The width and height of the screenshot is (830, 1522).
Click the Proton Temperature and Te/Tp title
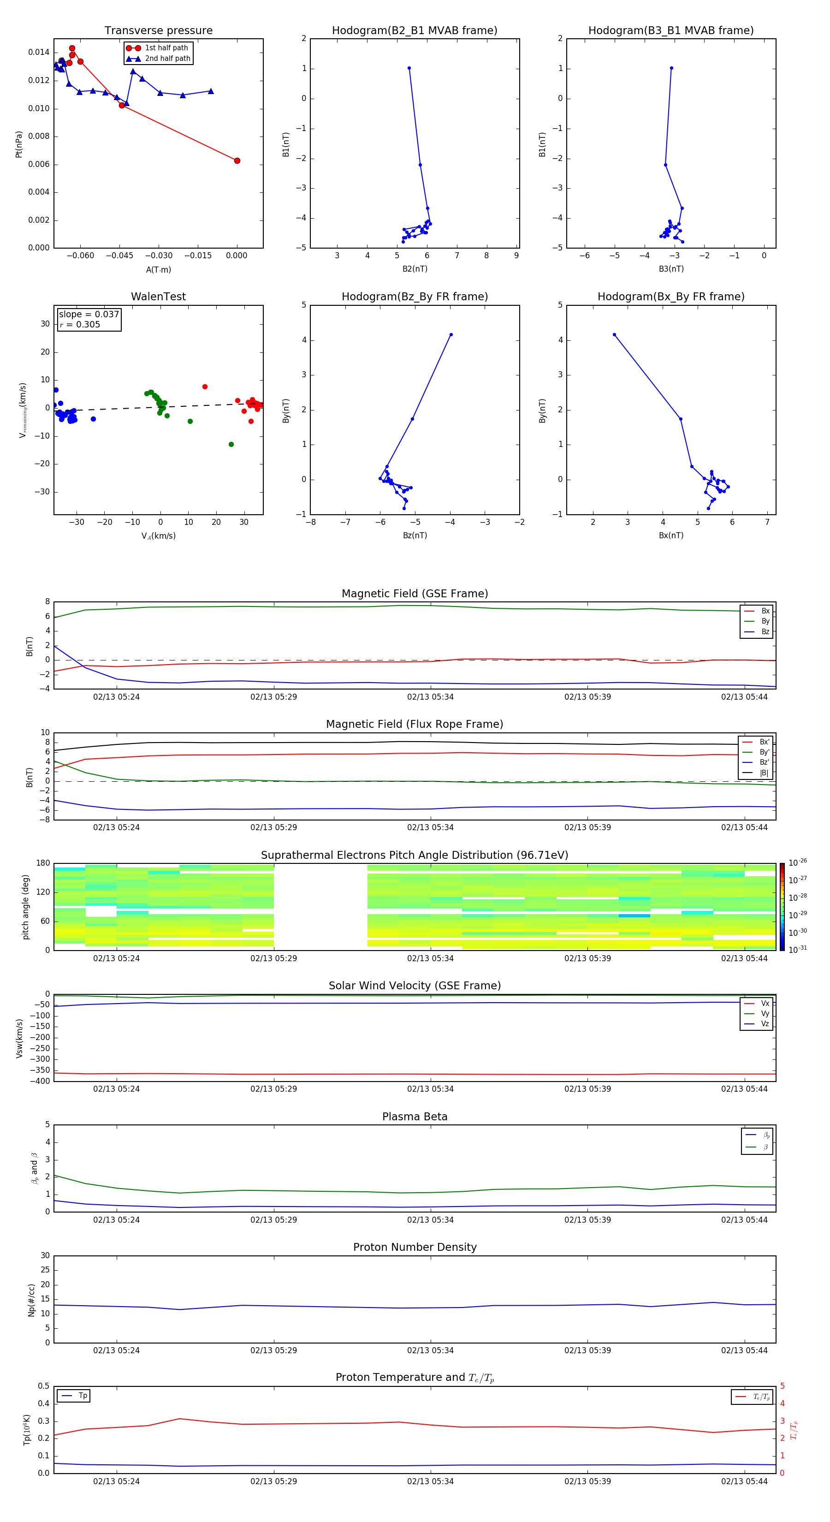pyautogui.click(x=415, y=1377)
